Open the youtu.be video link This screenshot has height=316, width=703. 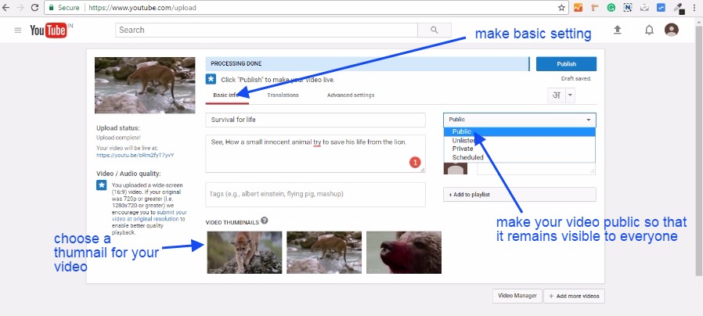(x=135, y=155)
